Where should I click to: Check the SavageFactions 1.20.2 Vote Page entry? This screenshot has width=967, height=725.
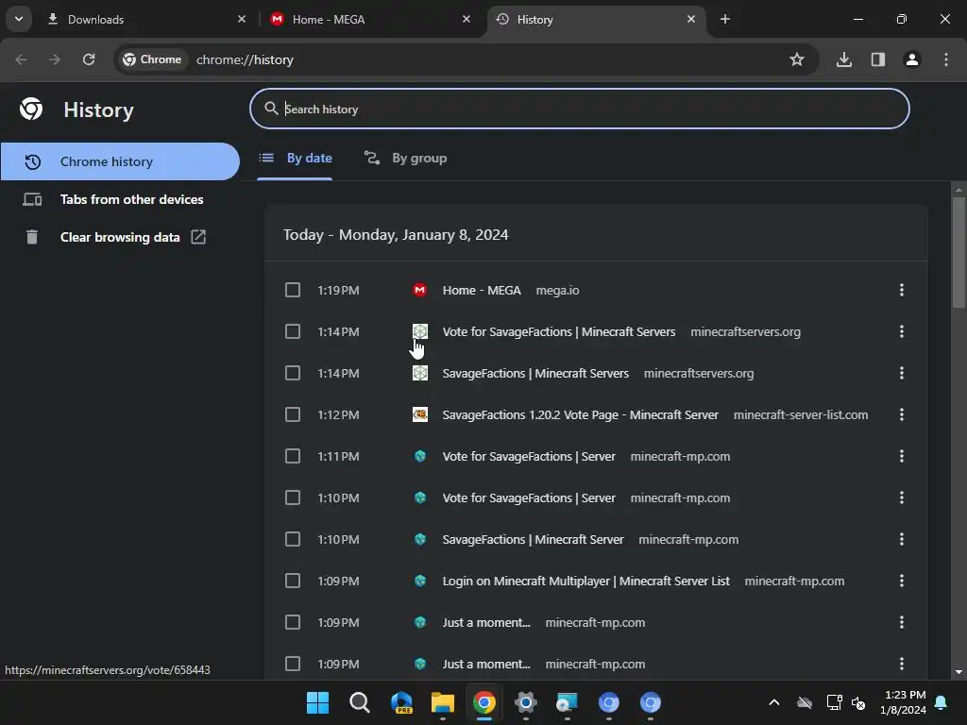293,414
